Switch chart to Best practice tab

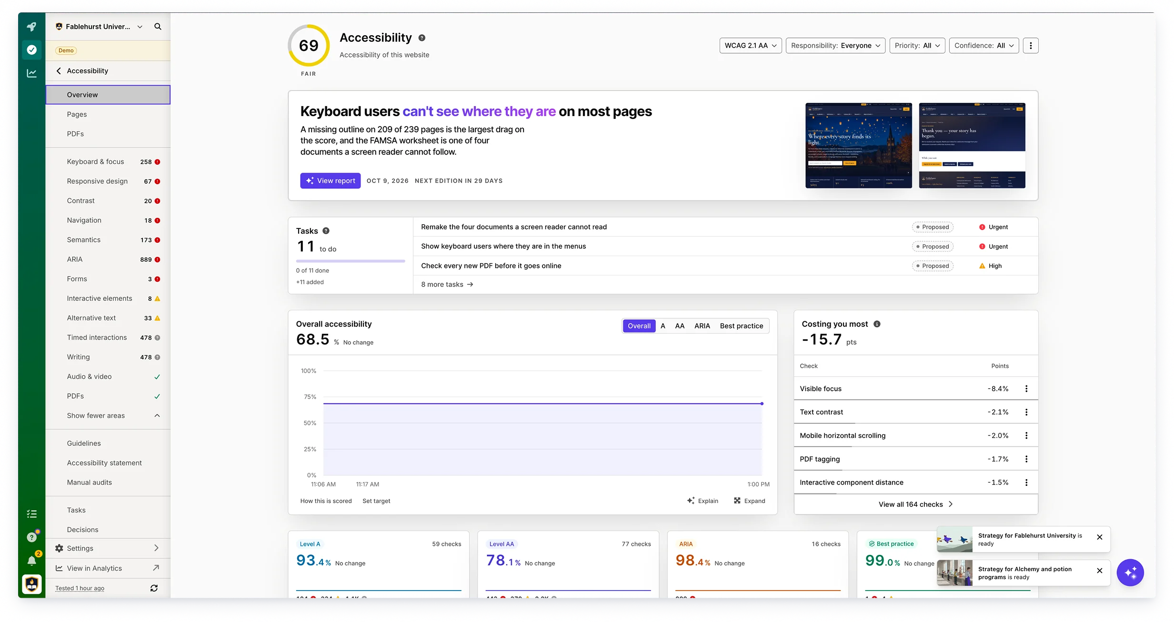coord(741,326)
